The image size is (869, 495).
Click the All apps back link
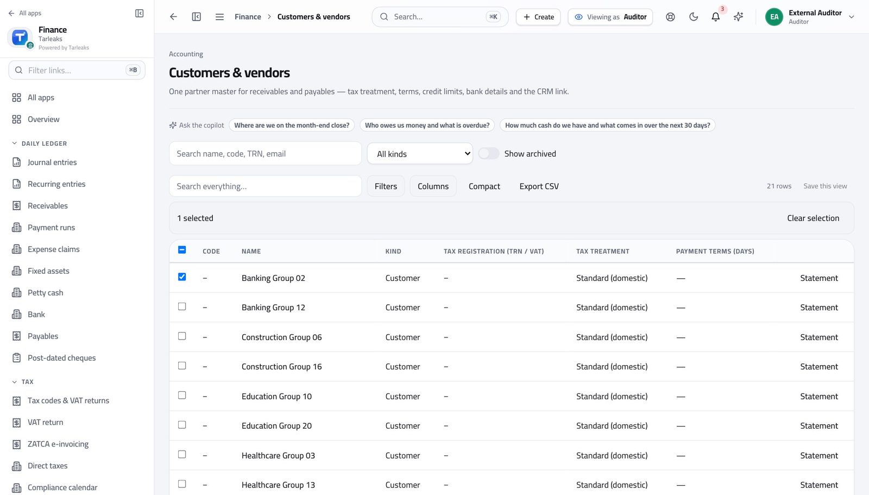click(x=25, y=13)
